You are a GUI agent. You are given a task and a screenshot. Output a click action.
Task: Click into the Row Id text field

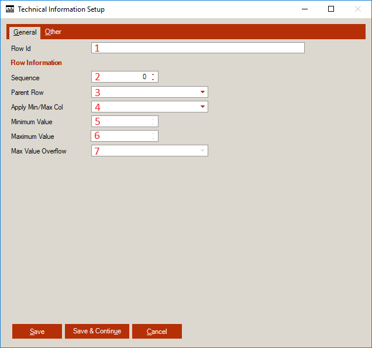198,48
